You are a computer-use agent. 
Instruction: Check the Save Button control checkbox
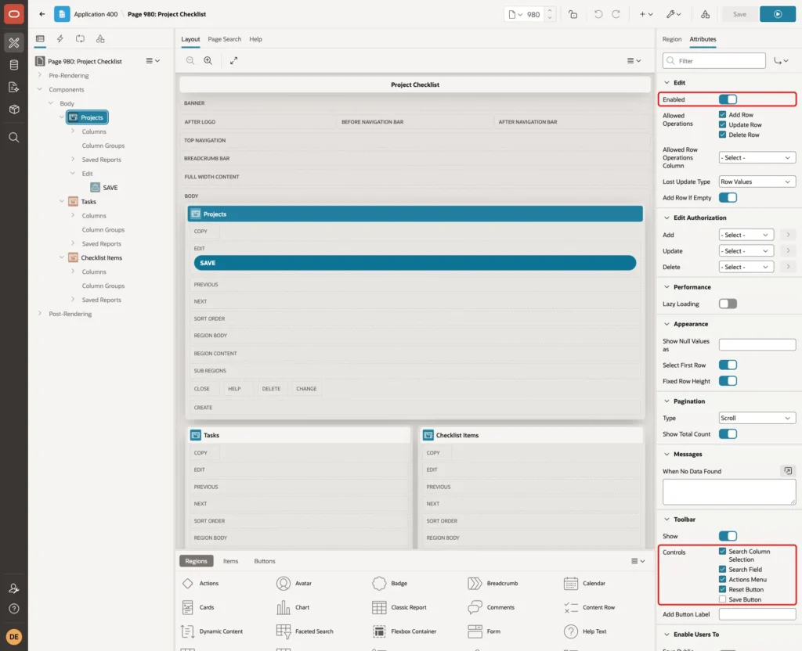tap(722, 599)
